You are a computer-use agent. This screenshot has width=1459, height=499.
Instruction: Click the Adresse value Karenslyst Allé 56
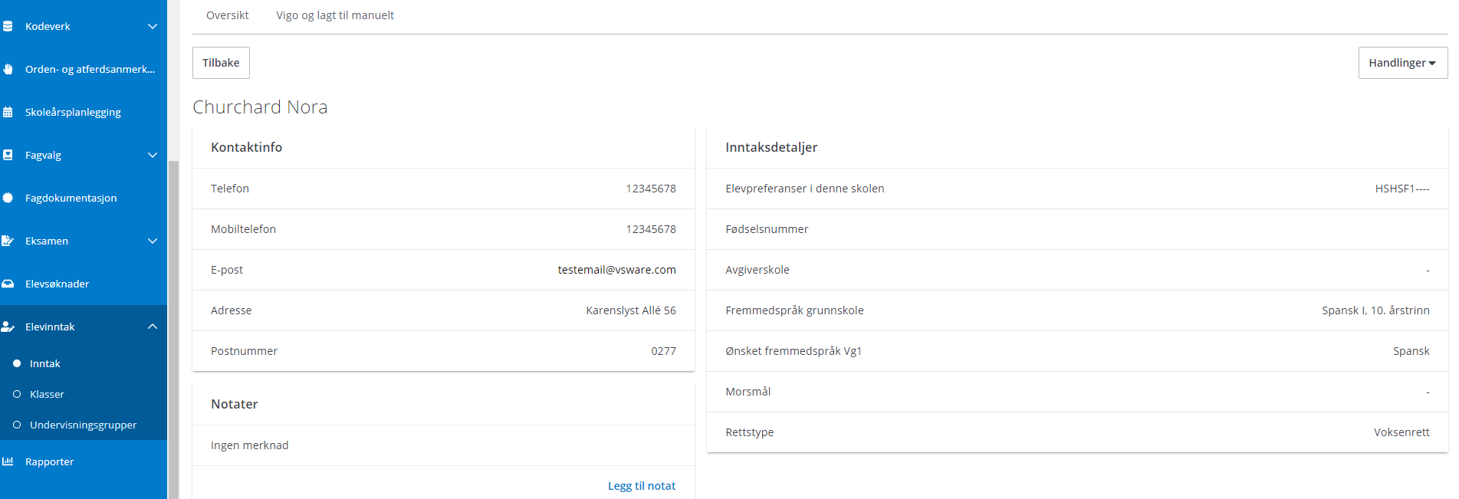[631, 310]
